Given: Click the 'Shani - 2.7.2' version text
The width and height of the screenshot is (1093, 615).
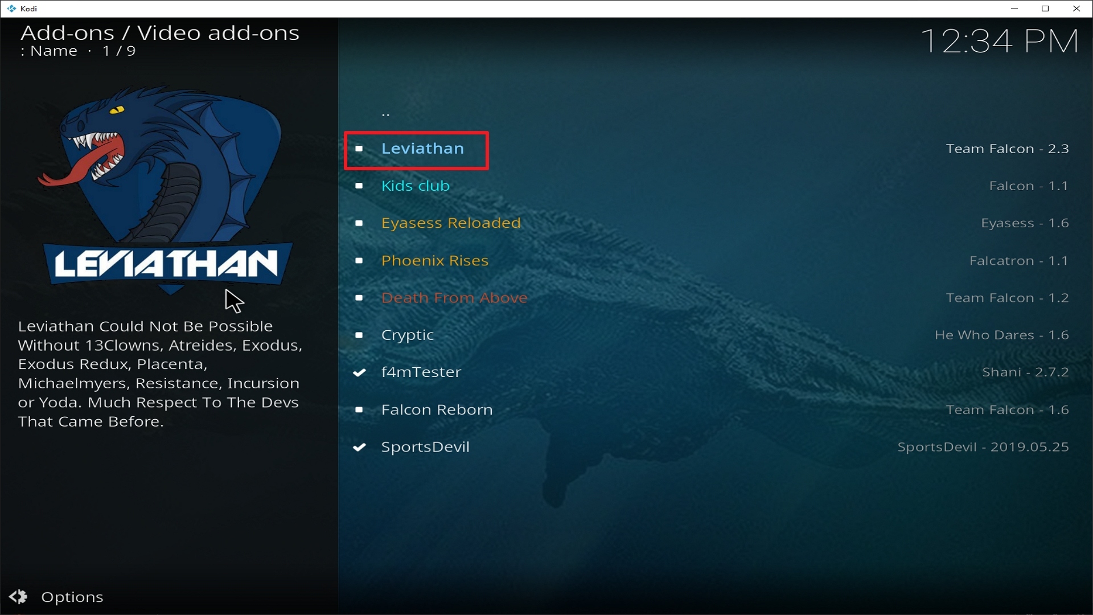Looking at the screenshot, I should [x=1025, y=372].
